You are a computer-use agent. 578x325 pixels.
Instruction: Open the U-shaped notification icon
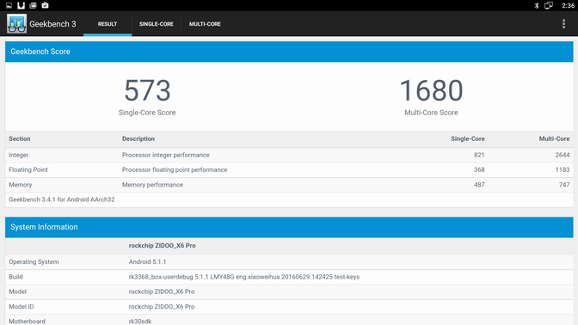tap(21, 5)
